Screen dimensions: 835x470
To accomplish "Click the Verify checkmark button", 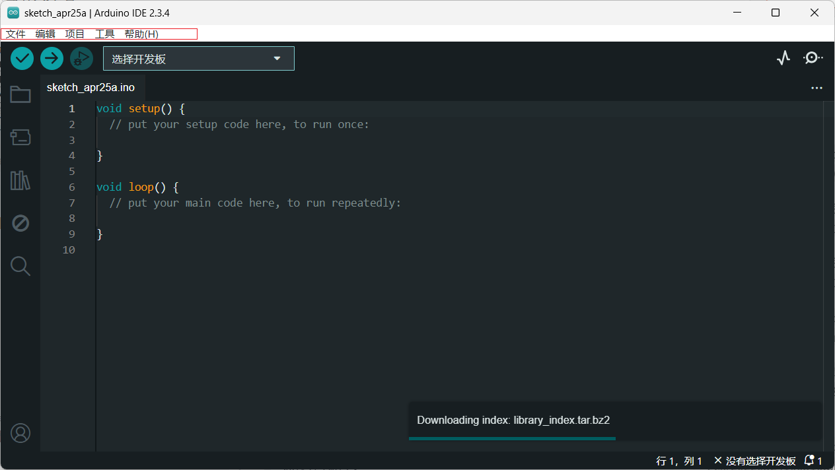I will click(x=22, y=59).
